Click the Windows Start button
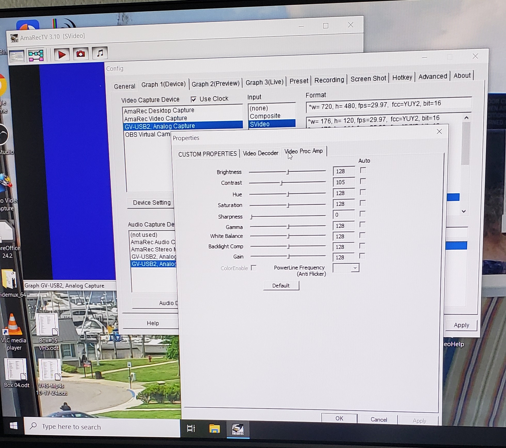 pos(13,426)
